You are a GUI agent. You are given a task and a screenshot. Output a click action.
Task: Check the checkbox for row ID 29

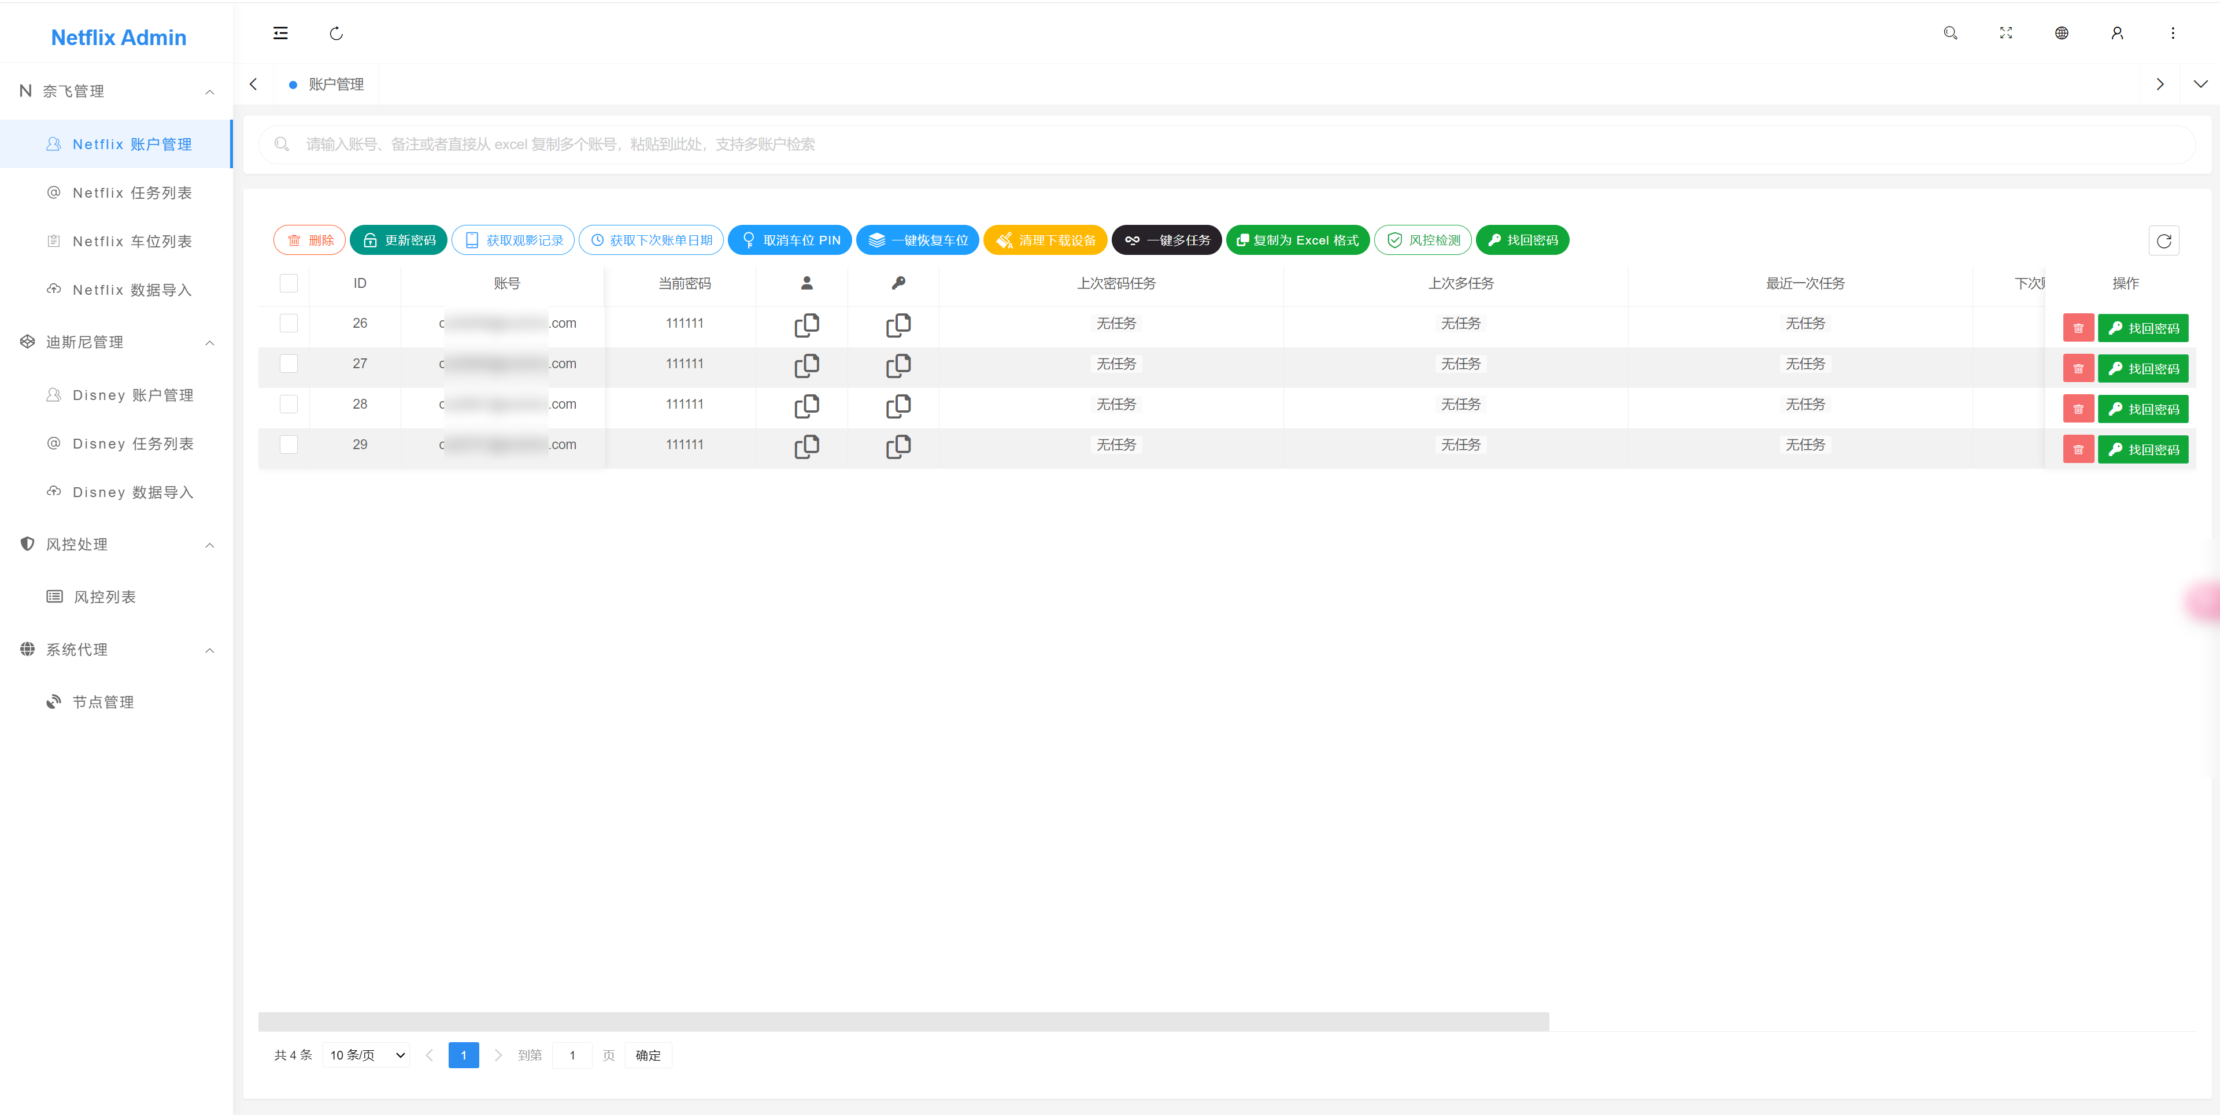pyautogui.click(x=288, y=444)
